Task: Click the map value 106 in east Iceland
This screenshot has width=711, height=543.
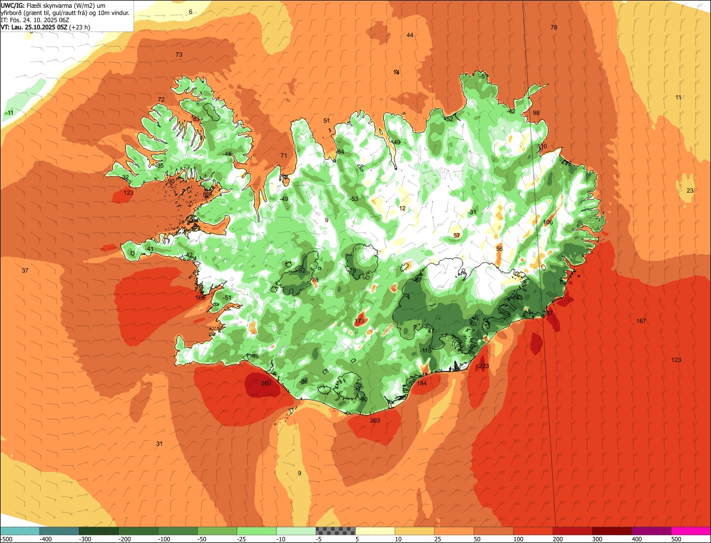Action: click(548, 222)
